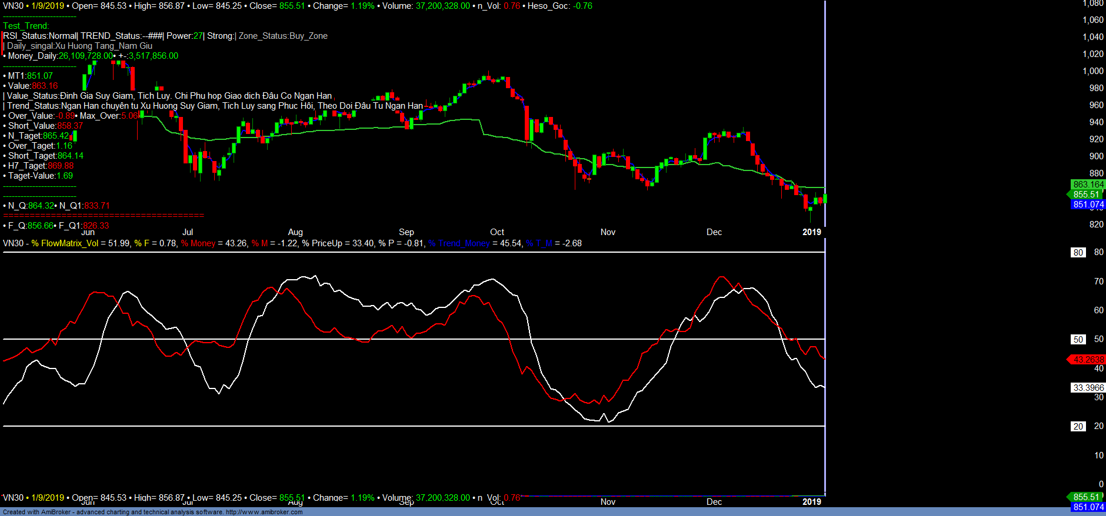Viewport: 1106px width, 516px height.
Task: Click the Sep label on price chart time axis
Action: (x=406, y=232)
